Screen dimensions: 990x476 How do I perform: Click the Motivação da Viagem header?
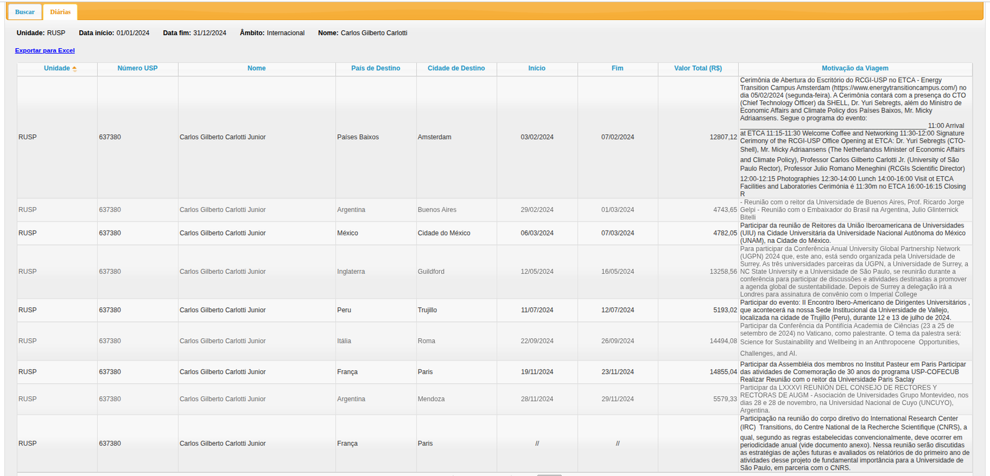point(854,68)
